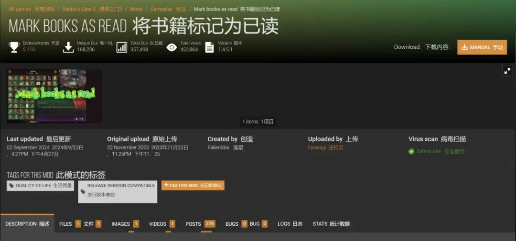This screenshot has width=516, height=241.
Task: Switch to the Bugs tab
Action: tap(246, 224)
